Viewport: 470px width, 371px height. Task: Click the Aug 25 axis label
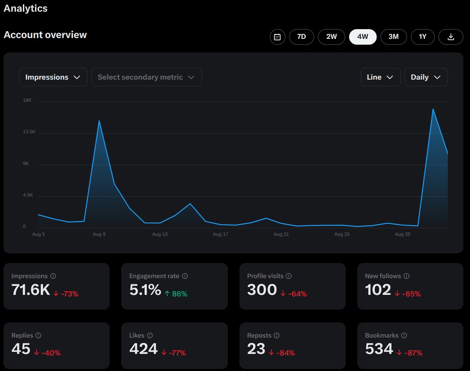tap(342, 234)
